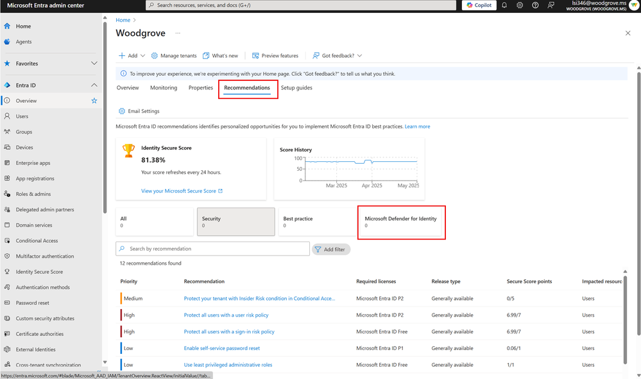This screenshot has width=641, height=379.
Task: Focus the search resources box
Action: click(301, 5)
